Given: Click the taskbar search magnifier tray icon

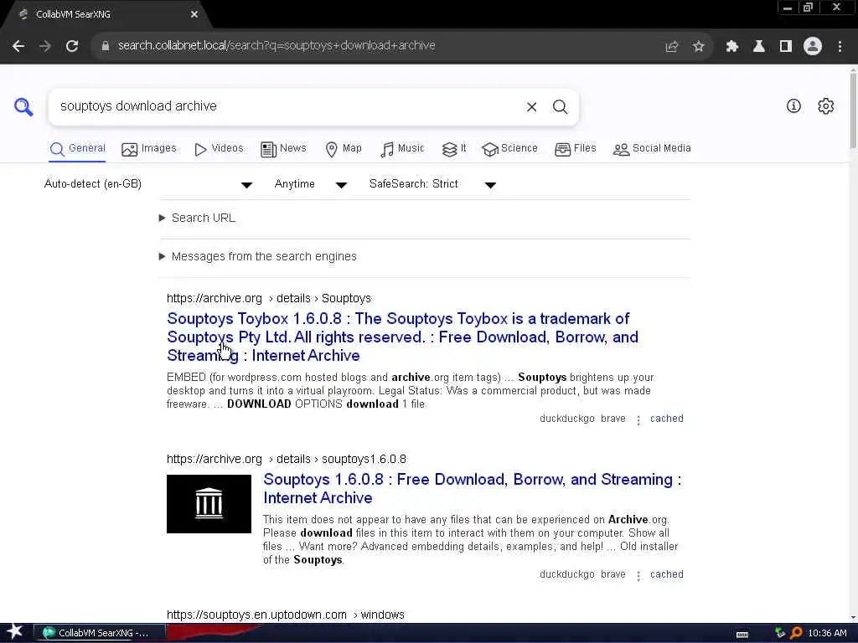Looking at the screenshot, I should click(x=796, y=633).
